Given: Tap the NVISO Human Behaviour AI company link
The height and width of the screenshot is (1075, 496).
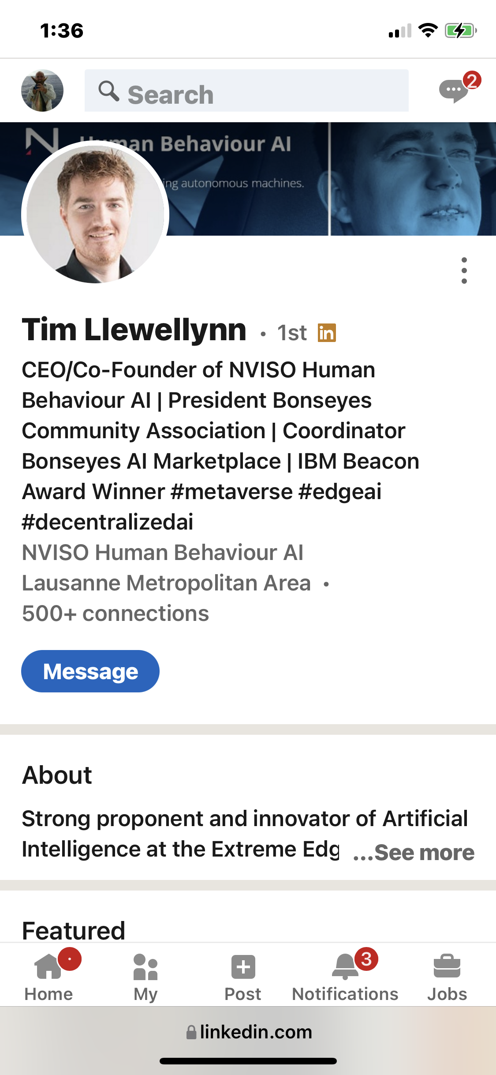Looking at the screenshot, I should coord(163,553).
